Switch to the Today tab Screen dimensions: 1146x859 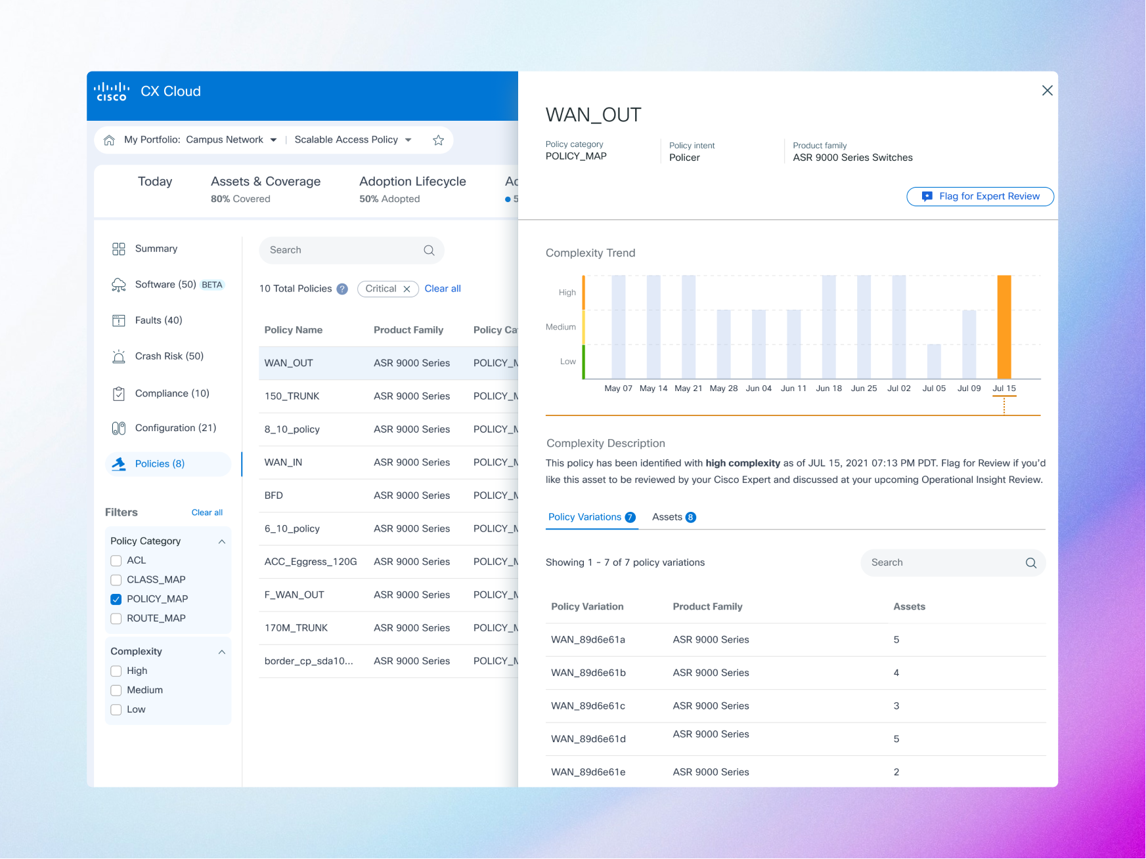(x=155, y=182)
